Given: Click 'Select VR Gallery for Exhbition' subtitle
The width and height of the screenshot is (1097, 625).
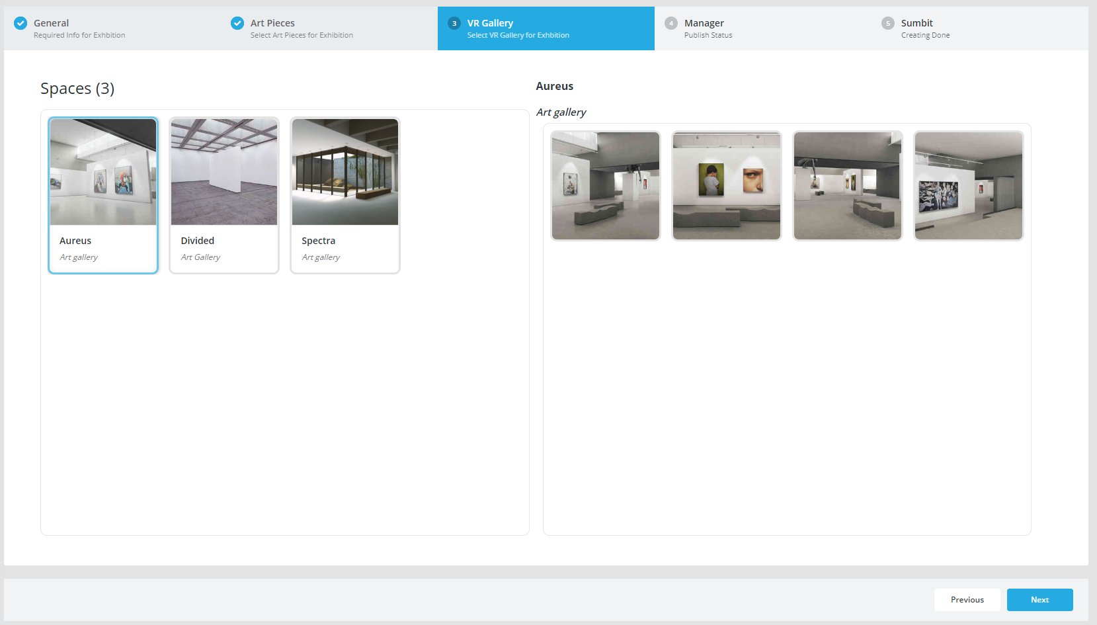Looking at the screenshot, I should pyautogui.click(x=518, y=35).
